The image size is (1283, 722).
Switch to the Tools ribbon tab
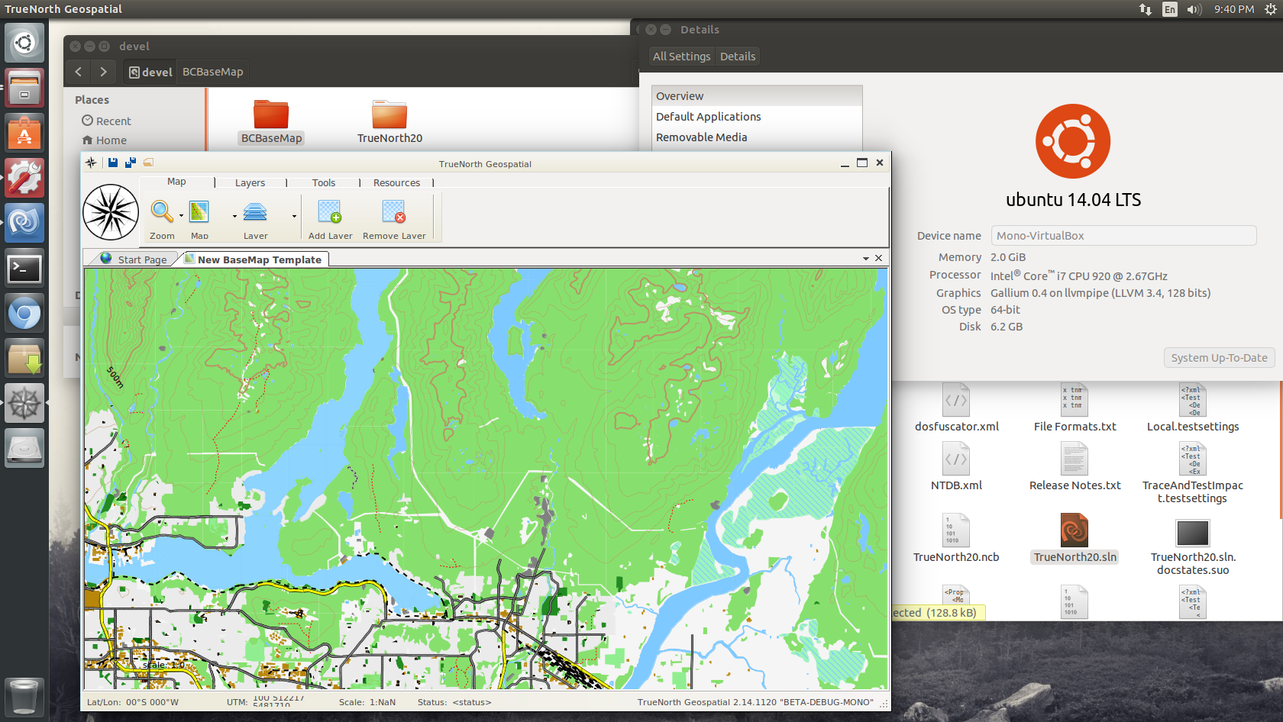point(324,182)
